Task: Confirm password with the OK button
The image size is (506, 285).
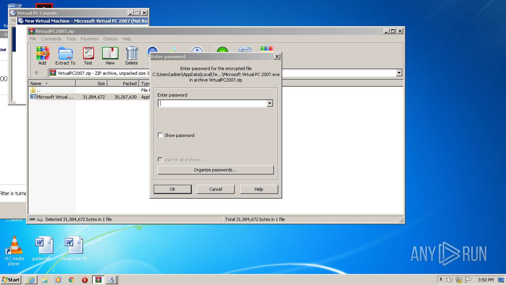Action: click(172, 189)
